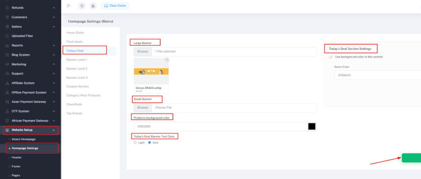Open Uploaded Files in sidebar
Image resolution: width=421 pixels, height=179 pixels.
tap(22, 36)
